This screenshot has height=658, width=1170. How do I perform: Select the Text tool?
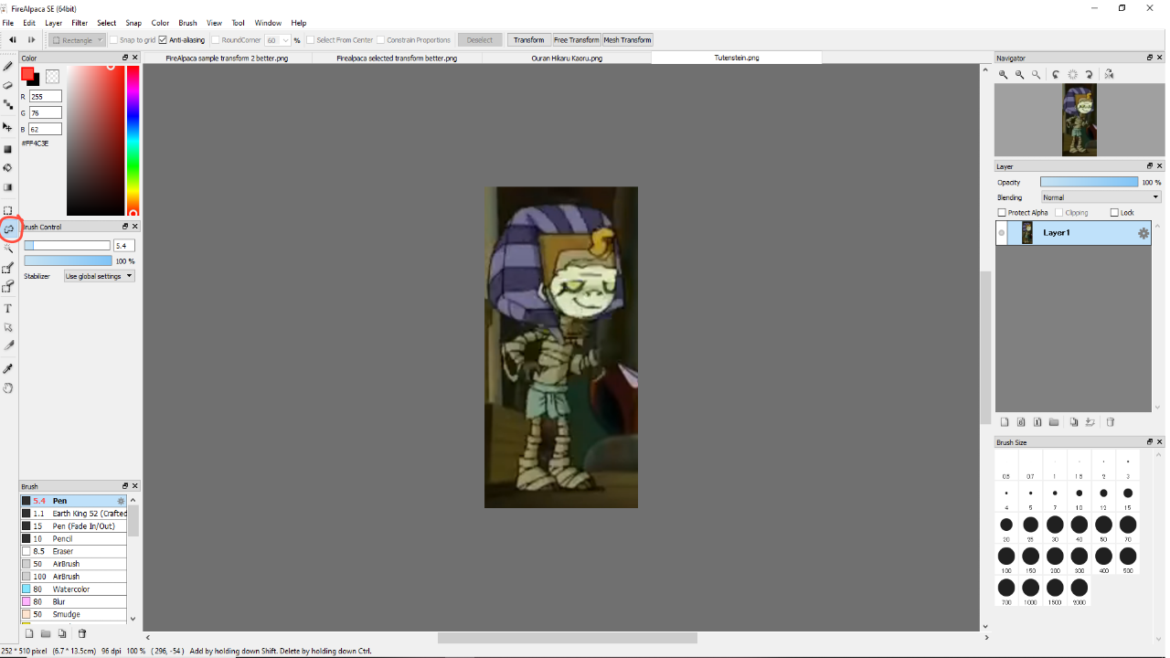pyautogui.click(x=8, y=309)
